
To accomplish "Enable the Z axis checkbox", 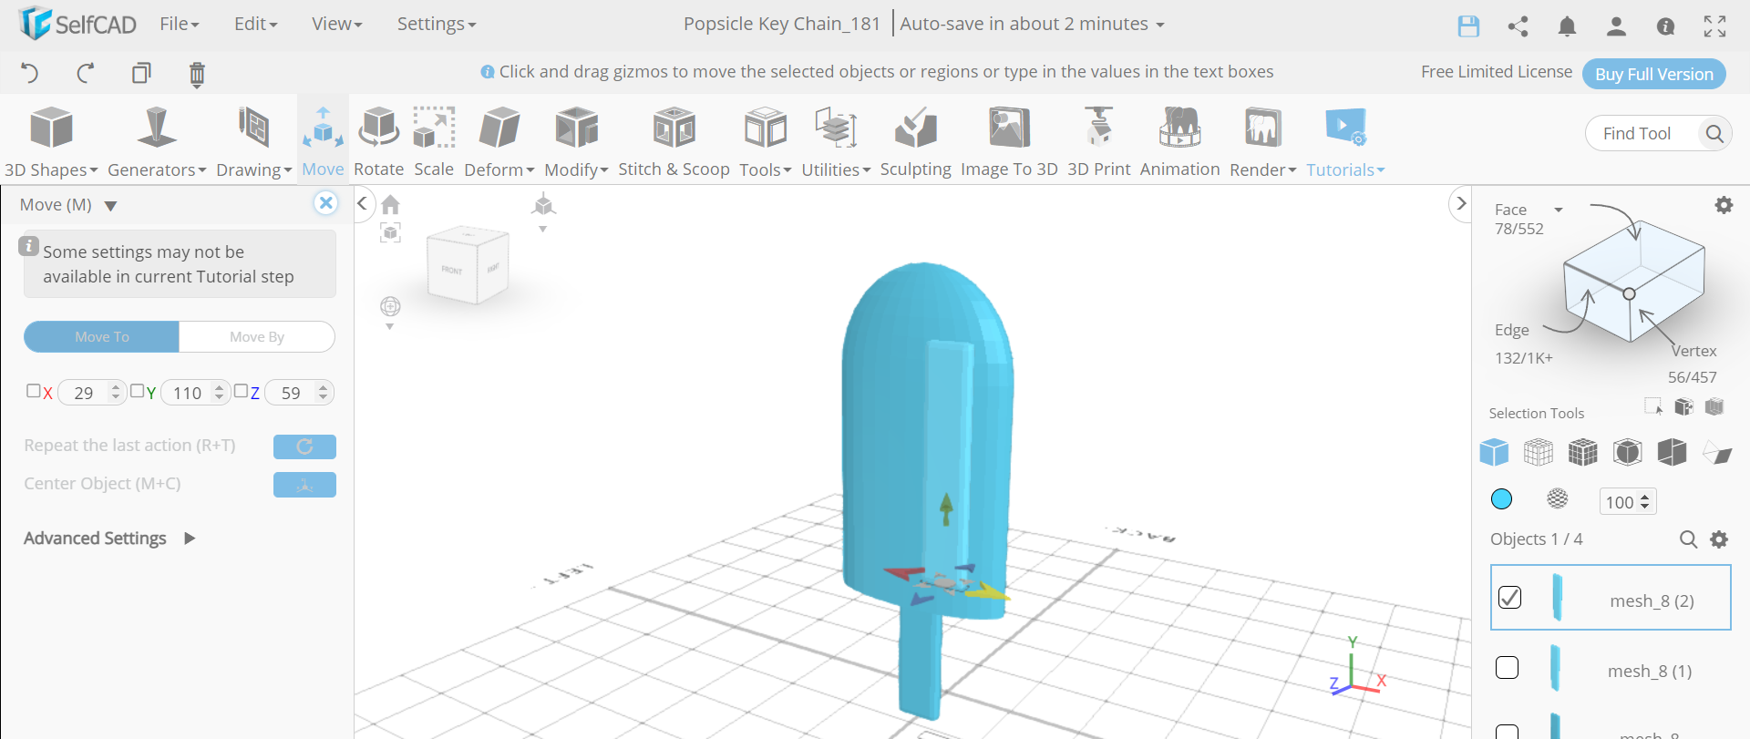I will coord(241,391).
